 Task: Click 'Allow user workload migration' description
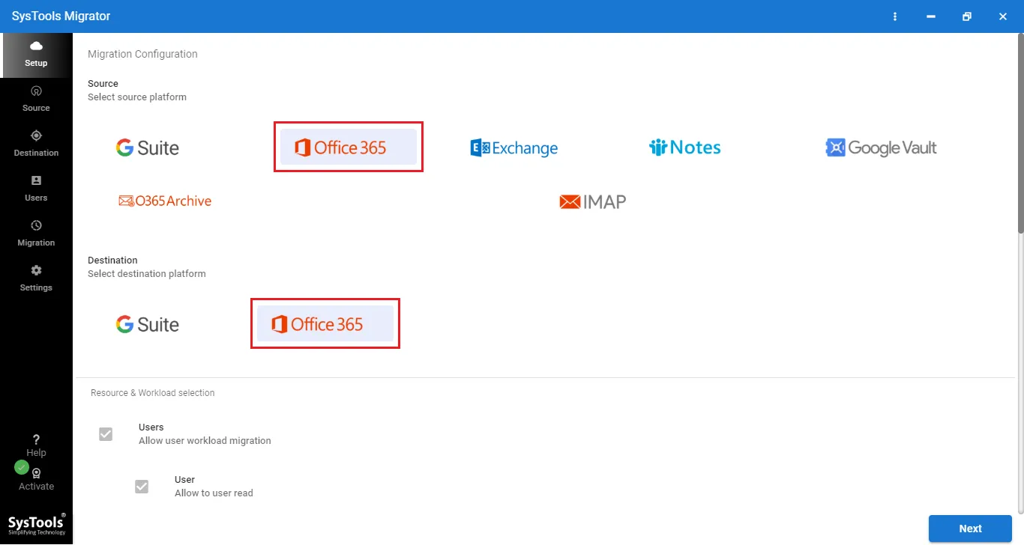(205, 440)
